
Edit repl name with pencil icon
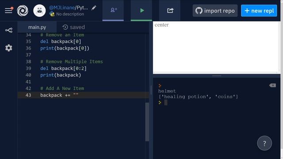[x=94, y=8]
